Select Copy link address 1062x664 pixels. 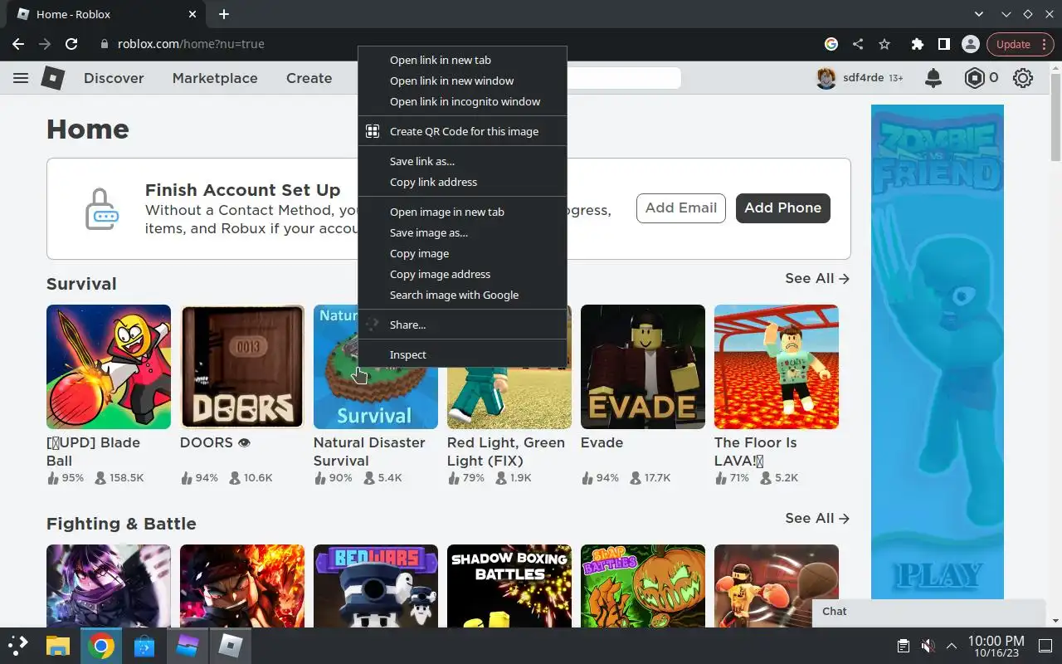(462, 182)
